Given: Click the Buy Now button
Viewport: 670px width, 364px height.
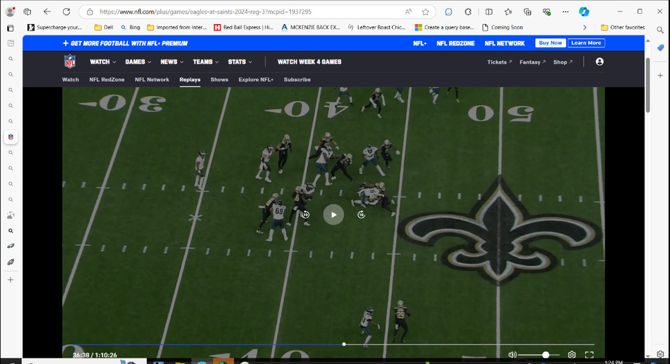Looking at the screenshot, I should (x=550, y=43).
